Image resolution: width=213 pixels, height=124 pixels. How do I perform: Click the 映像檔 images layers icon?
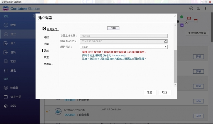[6, 88]
